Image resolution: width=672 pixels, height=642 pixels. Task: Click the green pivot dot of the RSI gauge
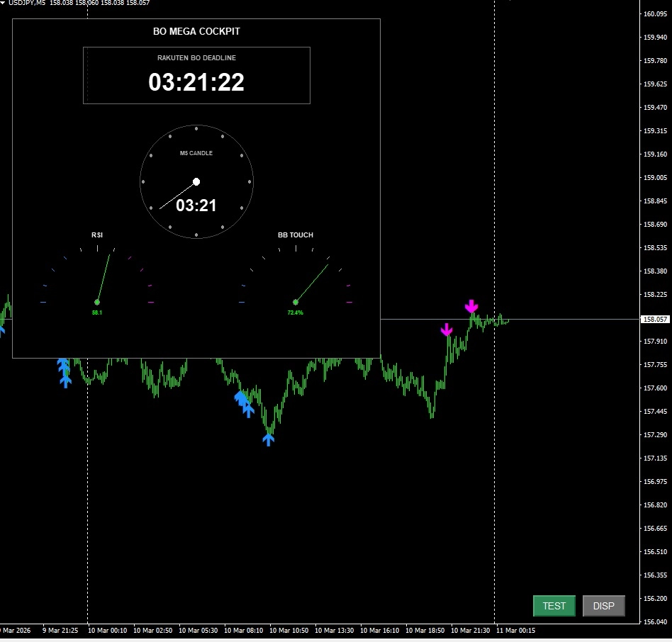tap(97, 303)
